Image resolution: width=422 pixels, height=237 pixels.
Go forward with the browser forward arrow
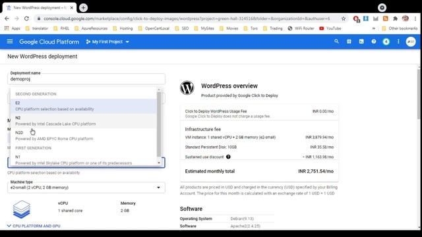[16, 18]
